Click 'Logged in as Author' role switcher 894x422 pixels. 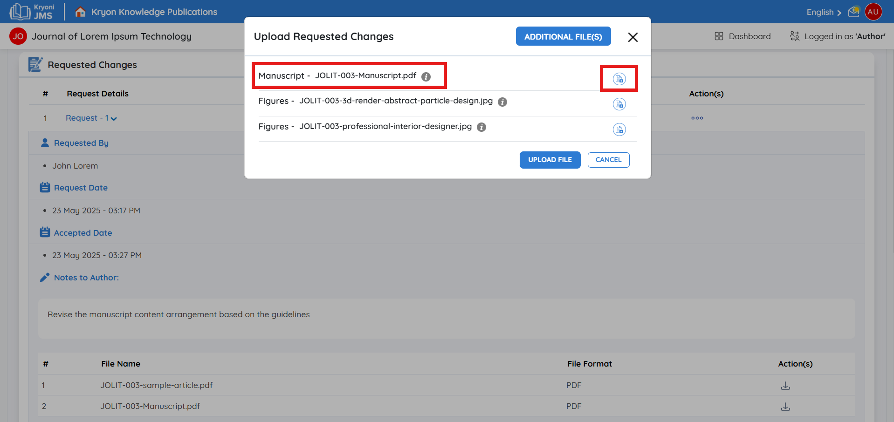[838, 36]
